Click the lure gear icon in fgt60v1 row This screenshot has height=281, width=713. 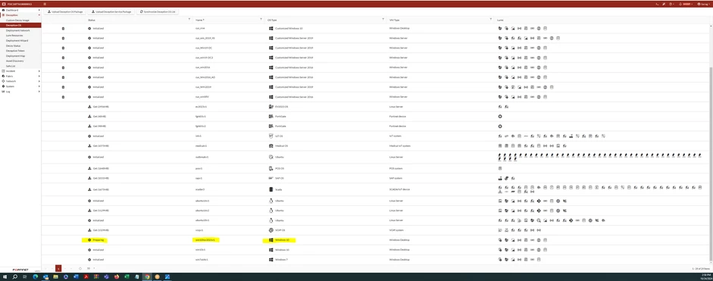pyautogui.click(x=500, y=117)
